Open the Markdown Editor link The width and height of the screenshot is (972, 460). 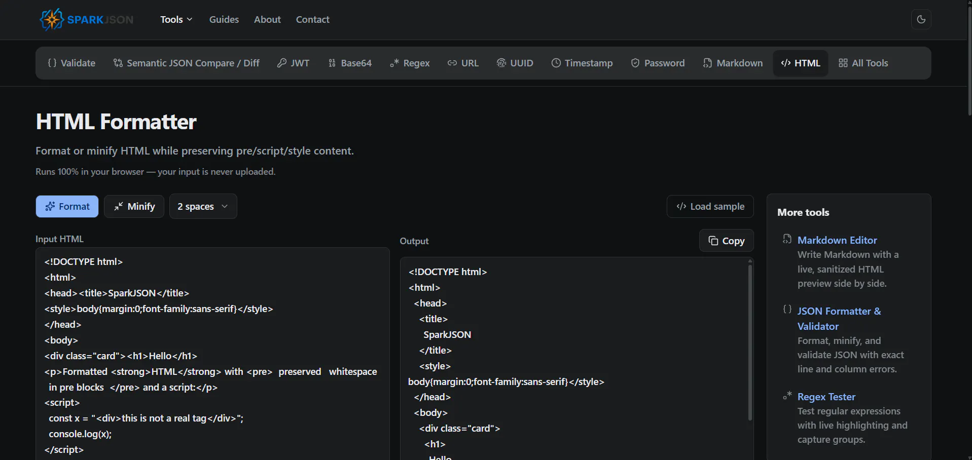[x=837, y=240]
